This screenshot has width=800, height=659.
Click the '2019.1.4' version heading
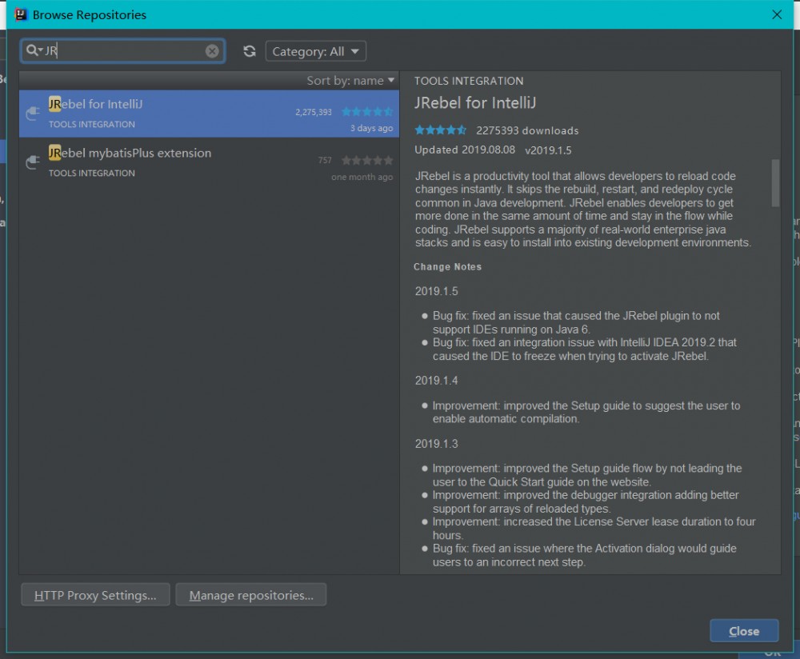point(436,381)
